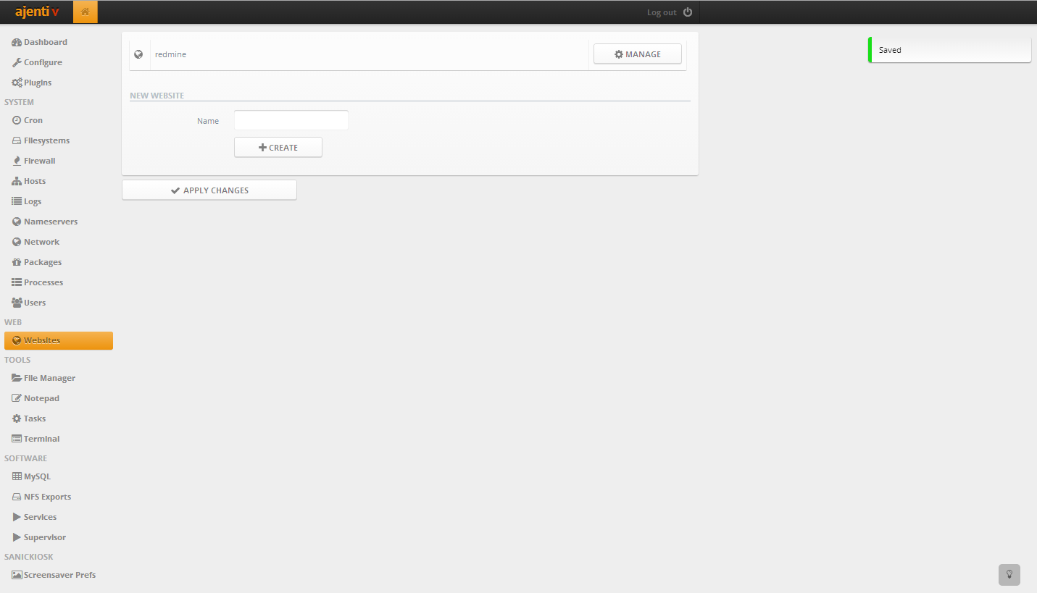Viewport: 1037px width, 593px height.
Task: Open the Configure section label
Action: pos(43,62)
